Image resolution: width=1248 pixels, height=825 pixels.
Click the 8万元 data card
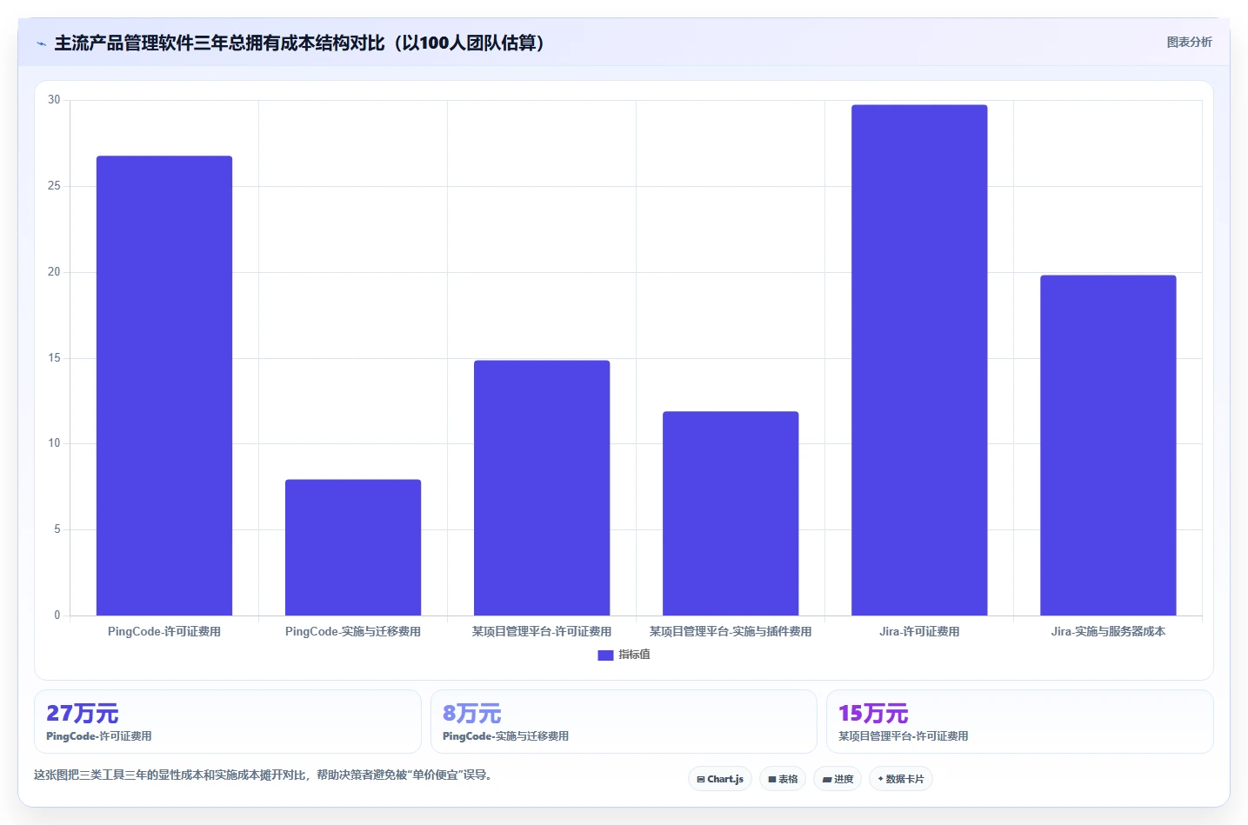624,722
